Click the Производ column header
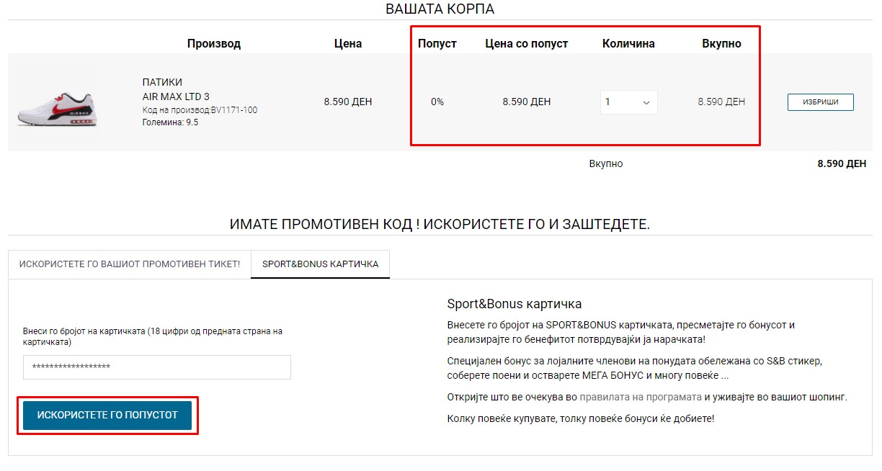 (214, 44)
